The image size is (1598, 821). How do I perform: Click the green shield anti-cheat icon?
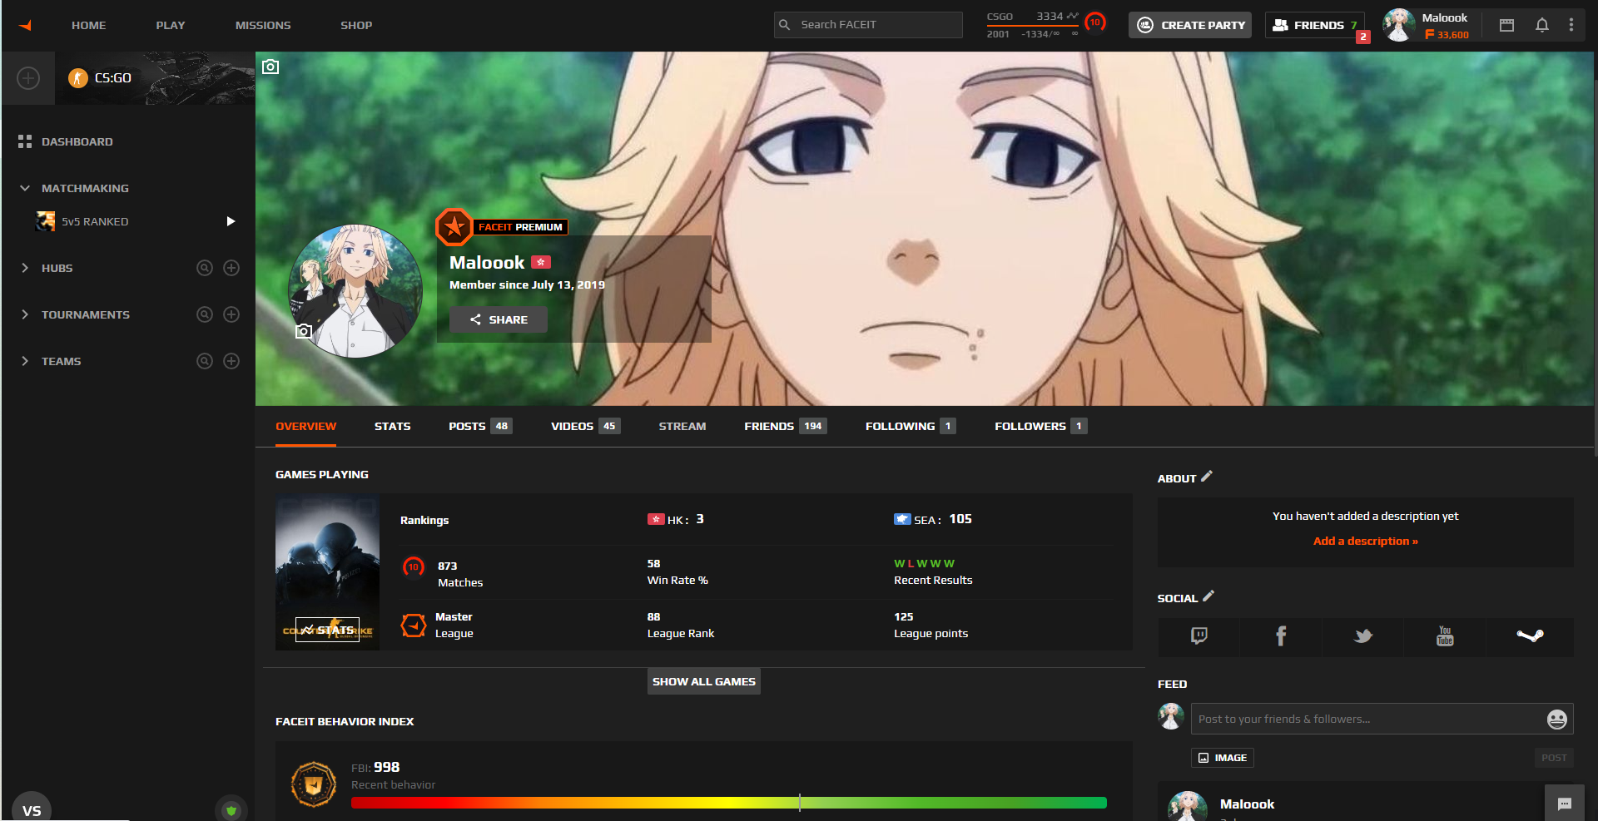(x=231, y=809)
